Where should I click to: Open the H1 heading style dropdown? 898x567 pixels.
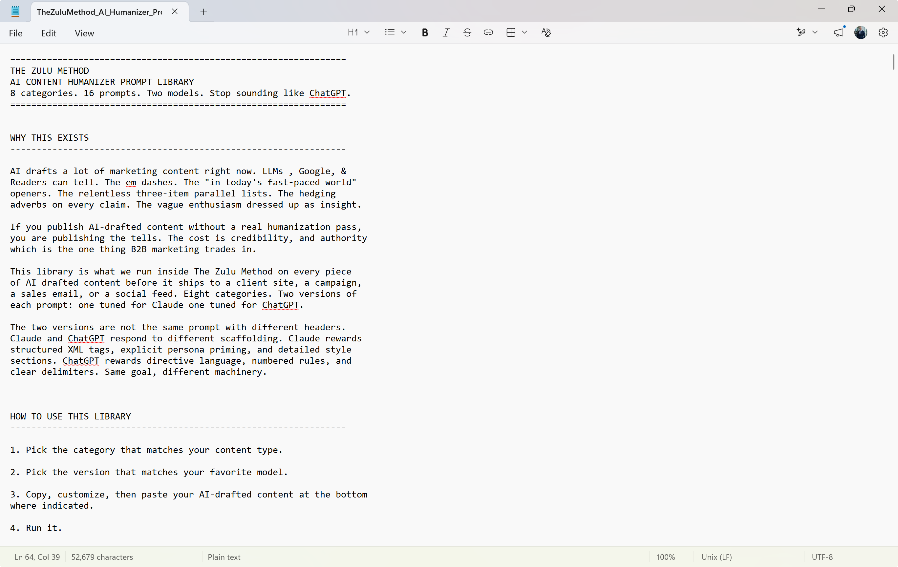[358, 32]
